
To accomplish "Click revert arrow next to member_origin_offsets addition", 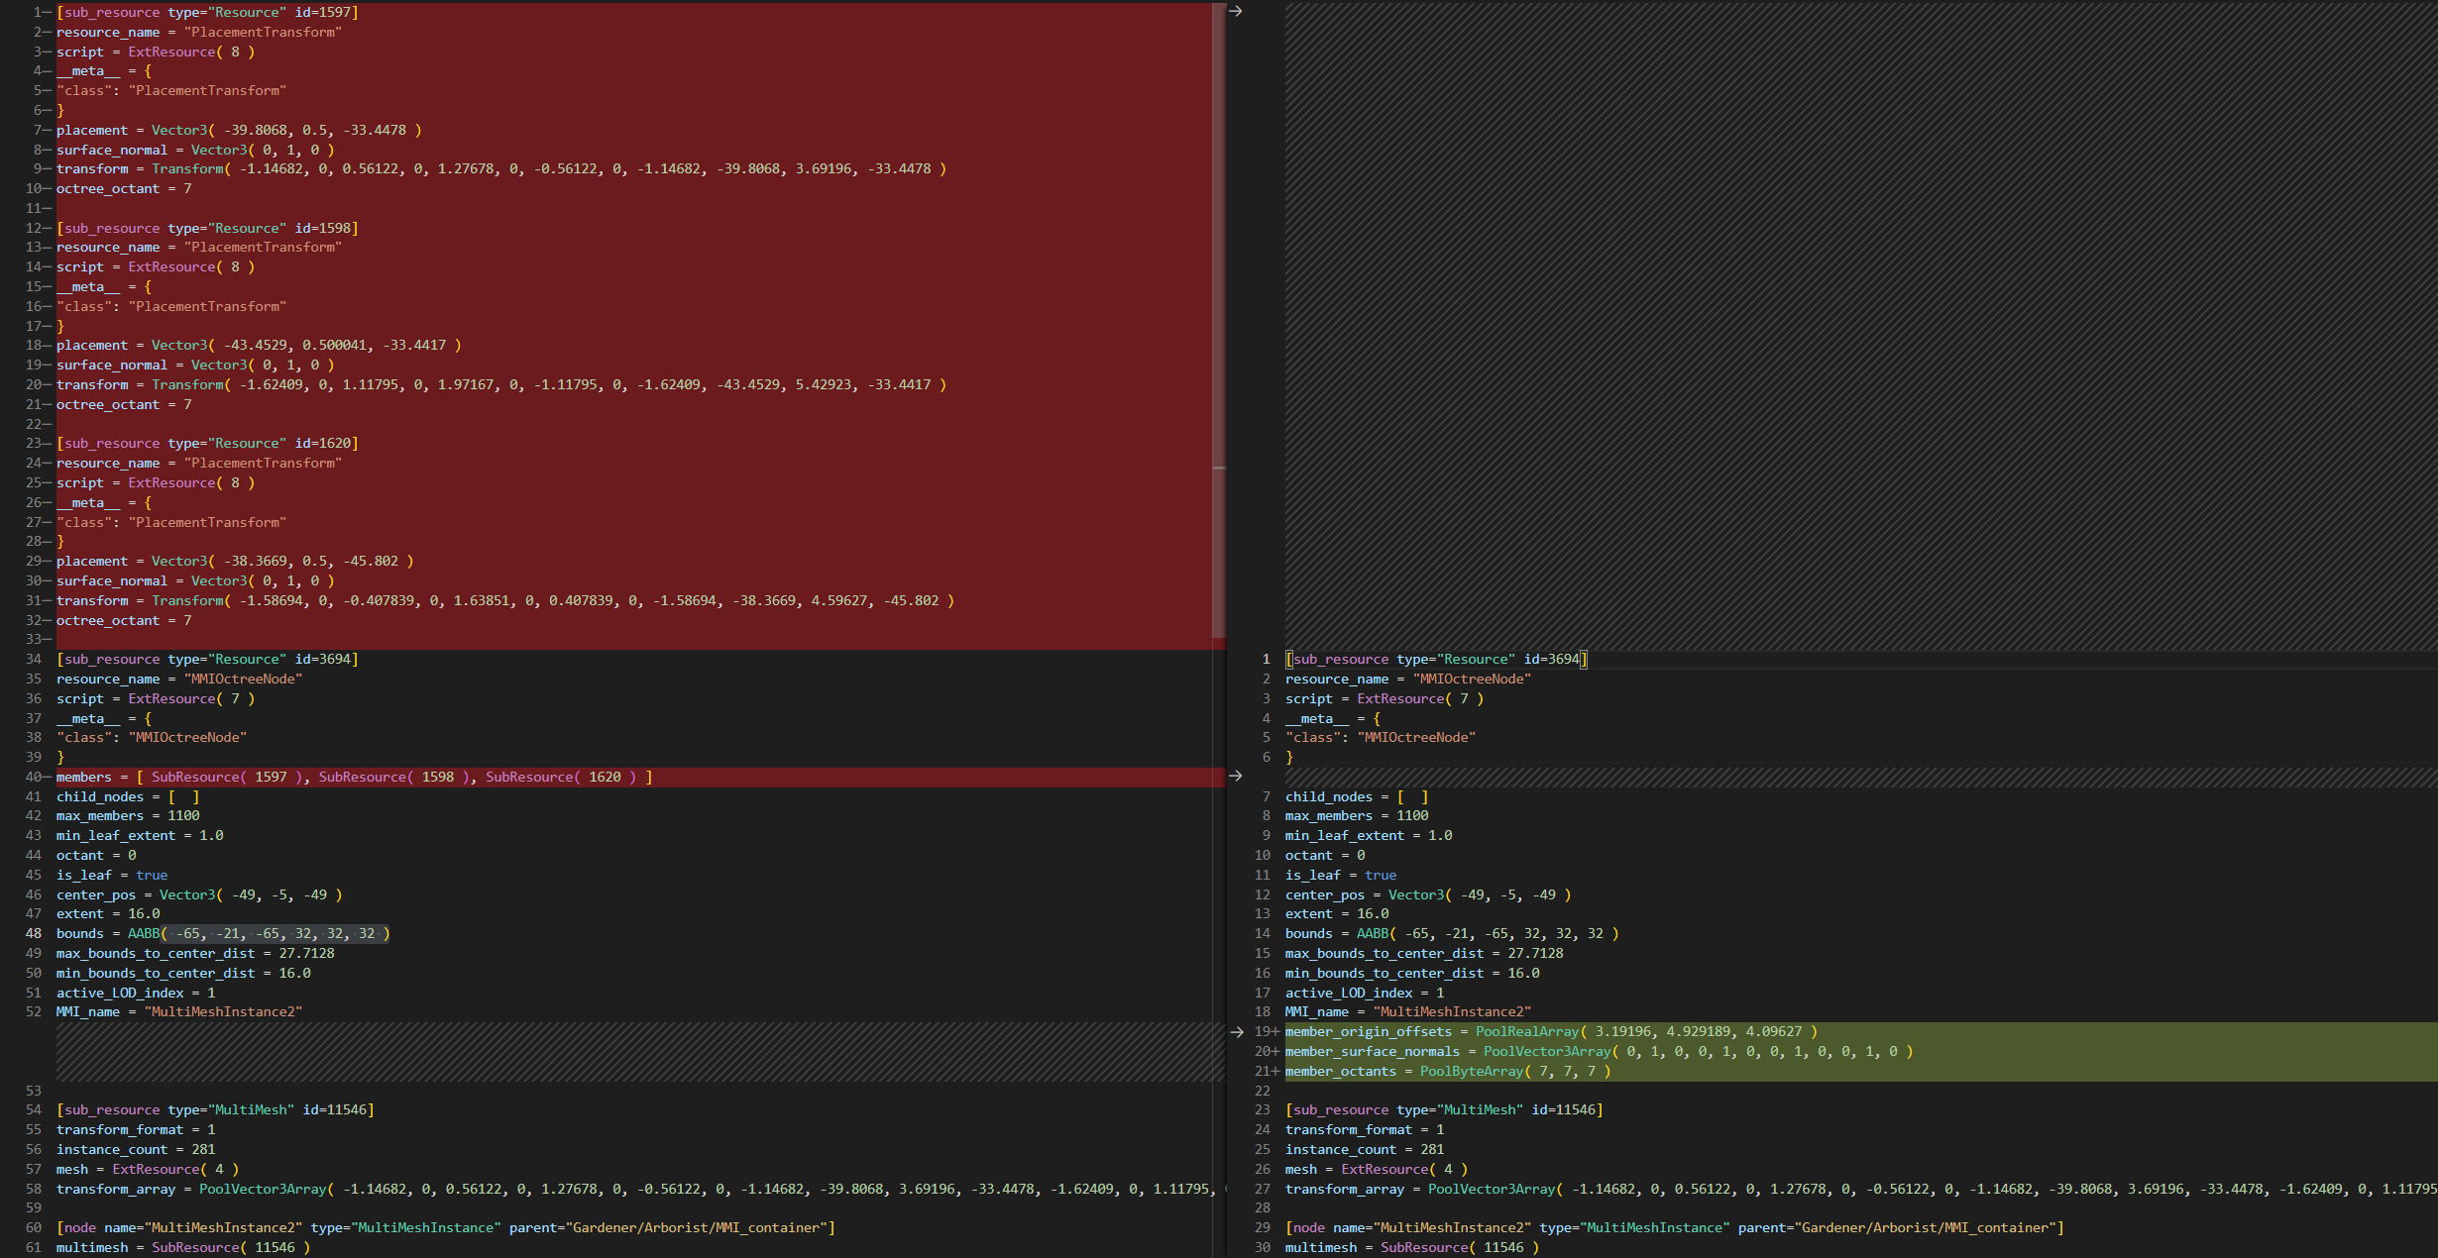I will click(x=1236, y=1031).
